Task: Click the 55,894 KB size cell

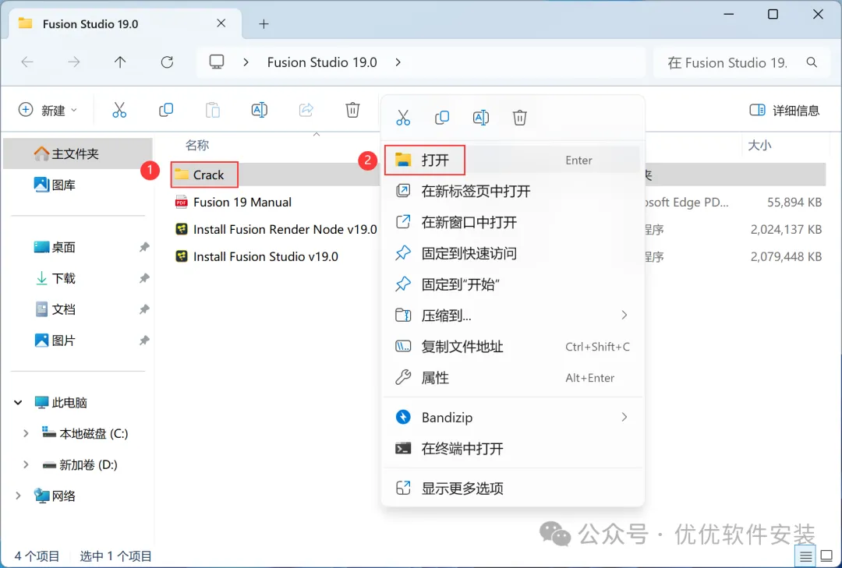Action: point(794,203)
